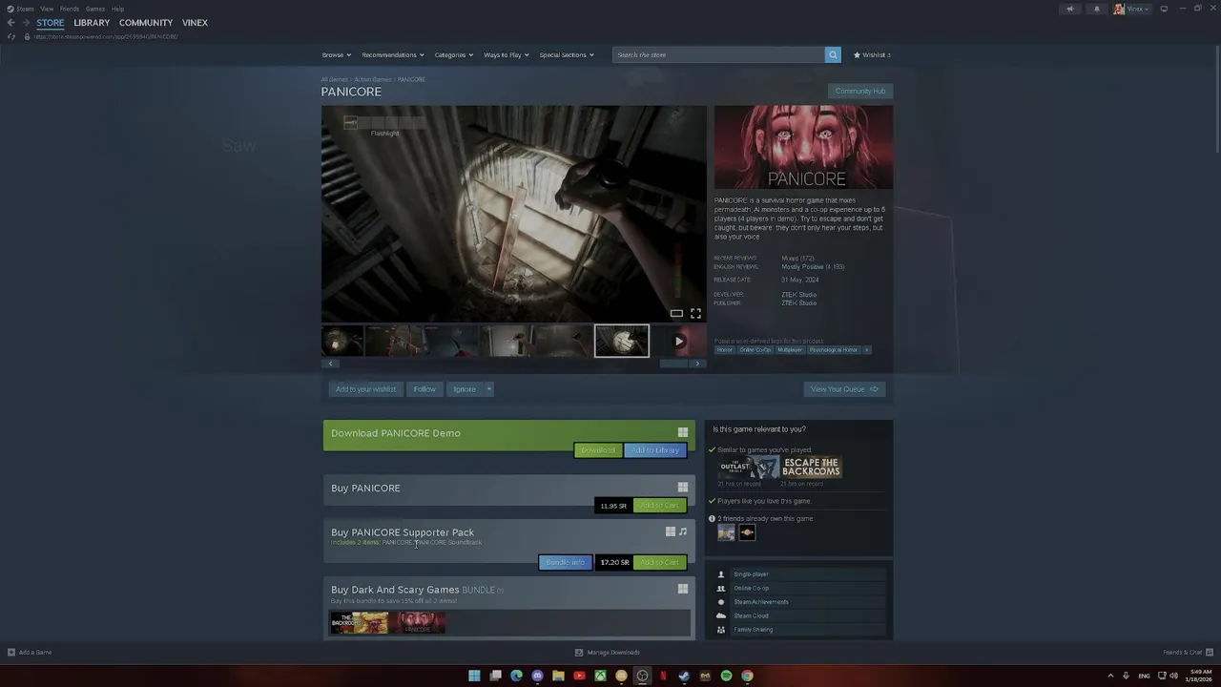Viewport: 1221px width, 687px height.
Task: Open View Your Queue
Action: click(844, 389)
